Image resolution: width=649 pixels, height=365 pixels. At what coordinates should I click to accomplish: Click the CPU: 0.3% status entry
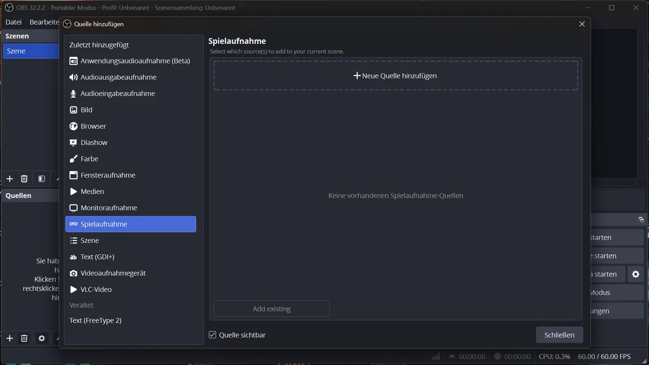[554, 356]
